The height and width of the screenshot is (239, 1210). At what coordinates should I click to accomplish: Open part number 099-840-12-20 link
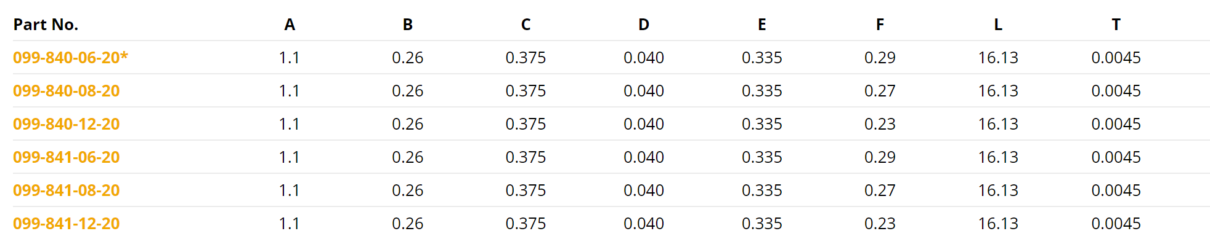67,124
